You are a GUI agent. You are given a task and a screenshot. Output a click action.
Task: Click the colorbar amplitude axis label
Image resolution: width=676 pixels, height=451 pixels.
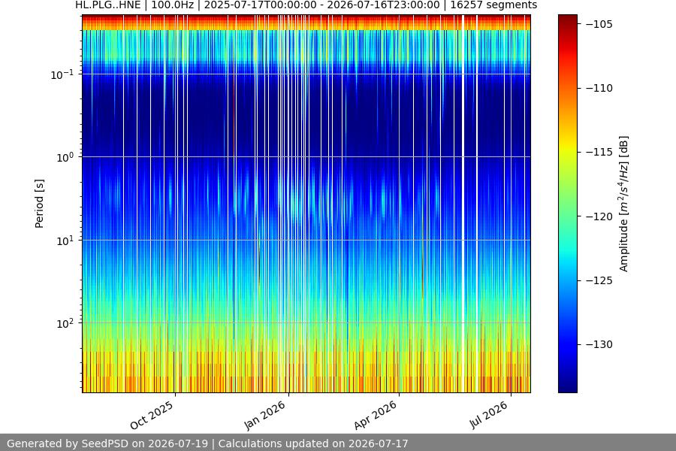tap(624, 204)
